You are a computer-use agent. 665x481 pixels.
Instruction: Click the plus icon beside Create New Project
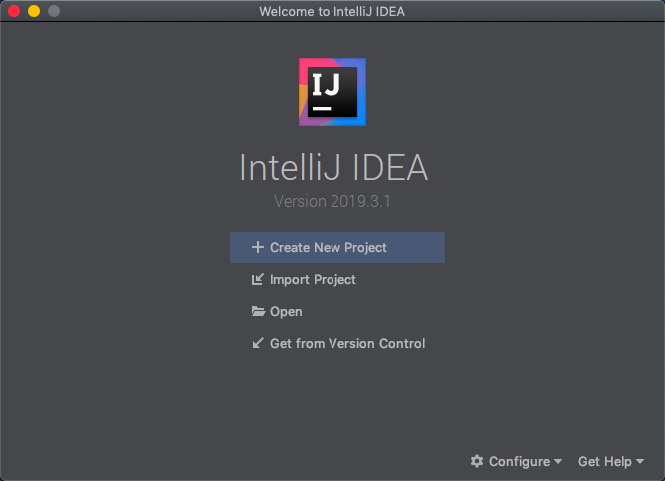click(x=258, y=247)
